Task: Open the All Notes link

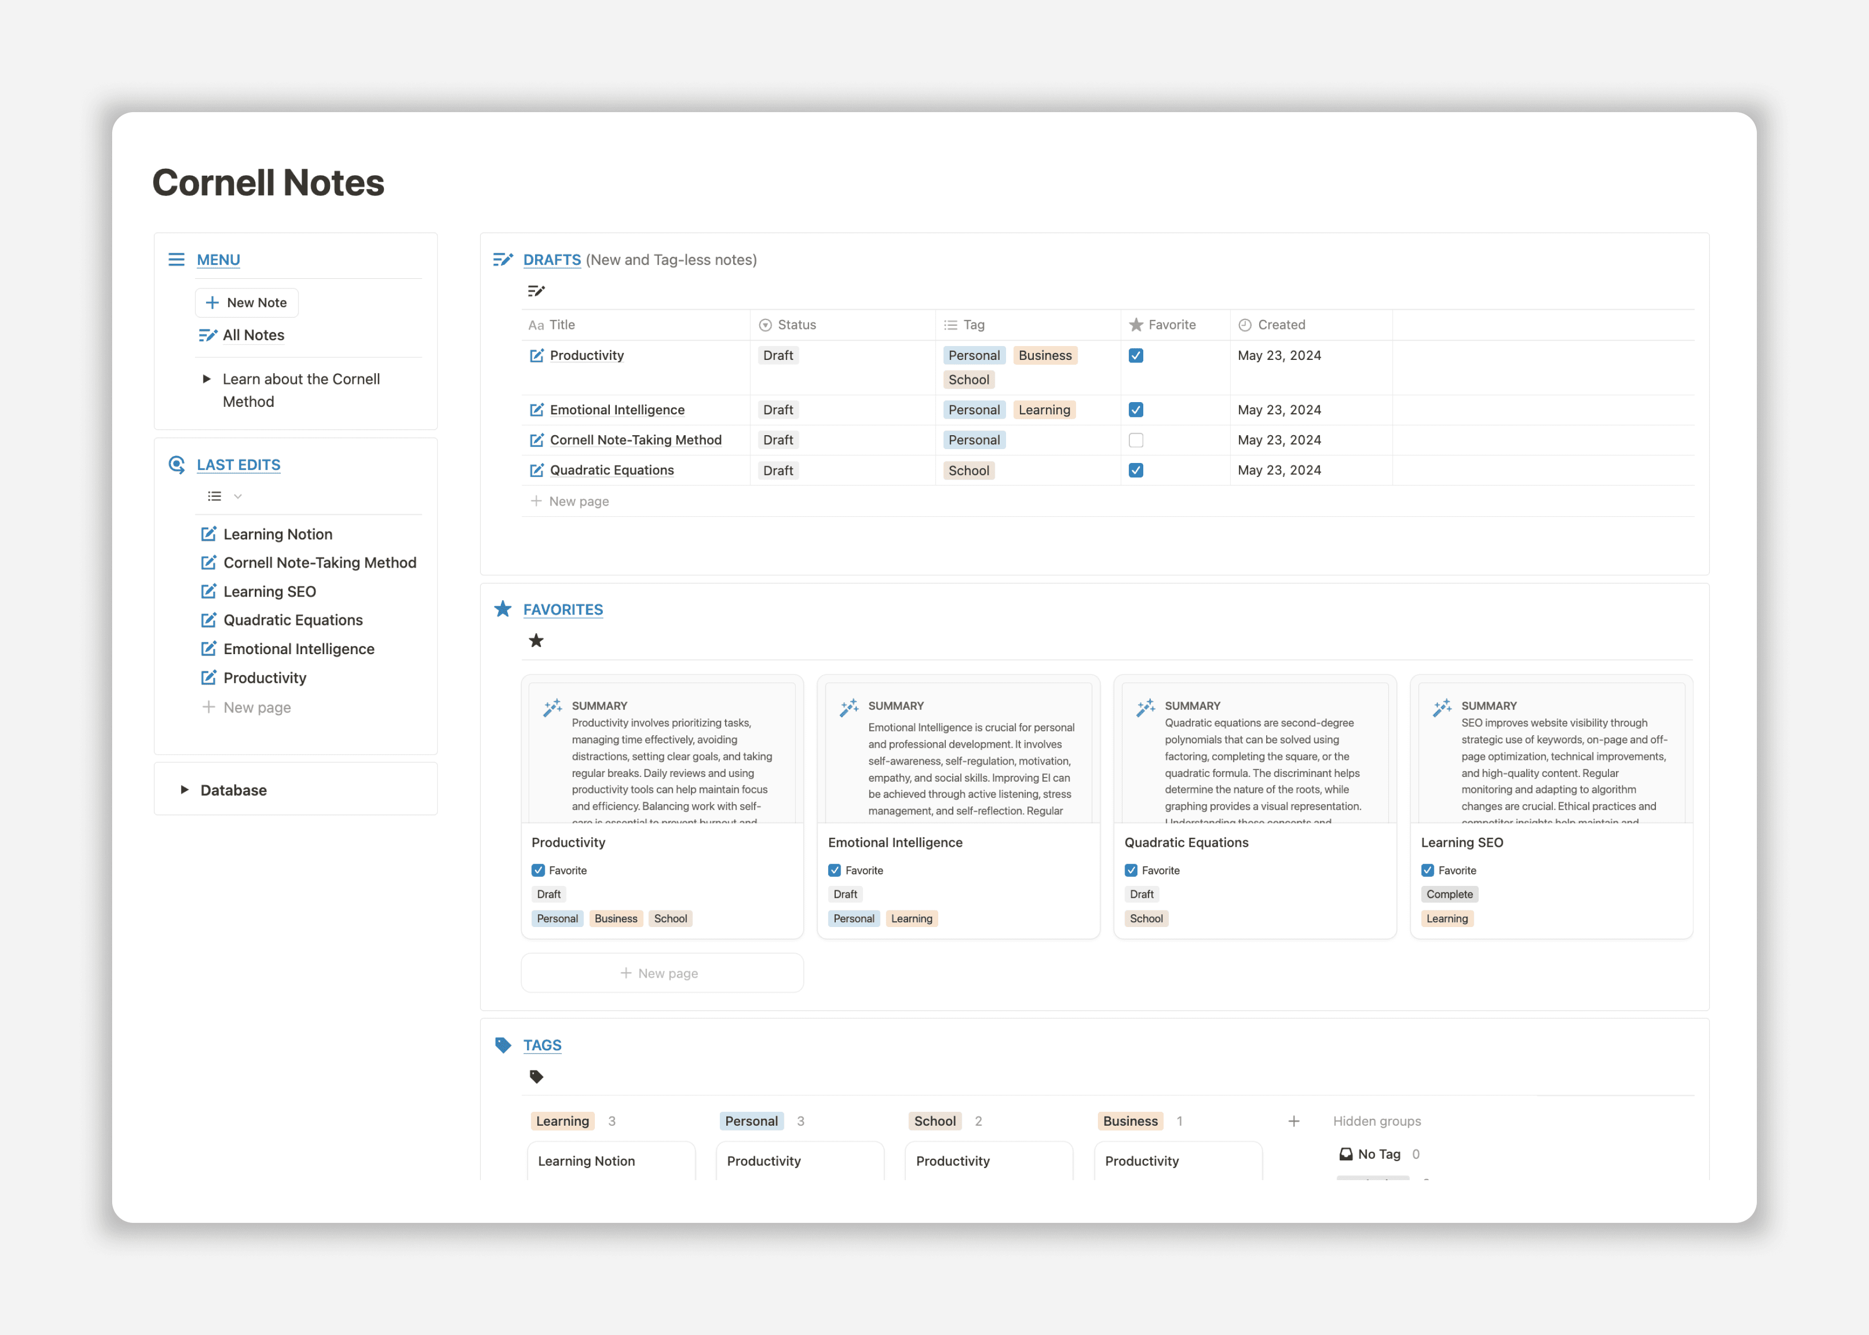Action: coord(253,335)
